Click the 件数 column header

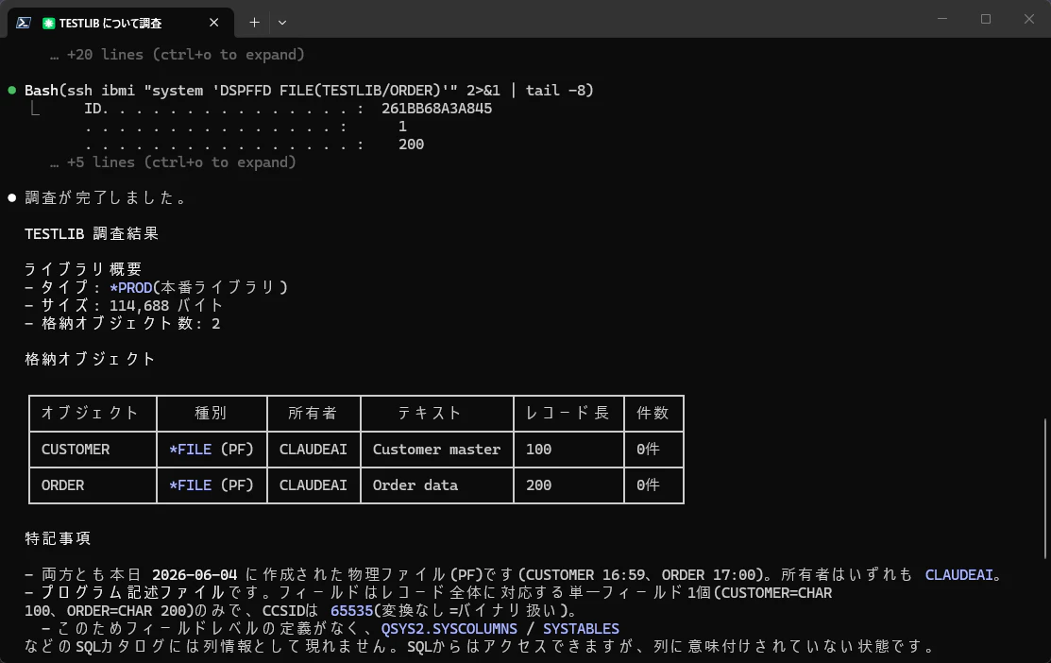click(x=653, y=413)
